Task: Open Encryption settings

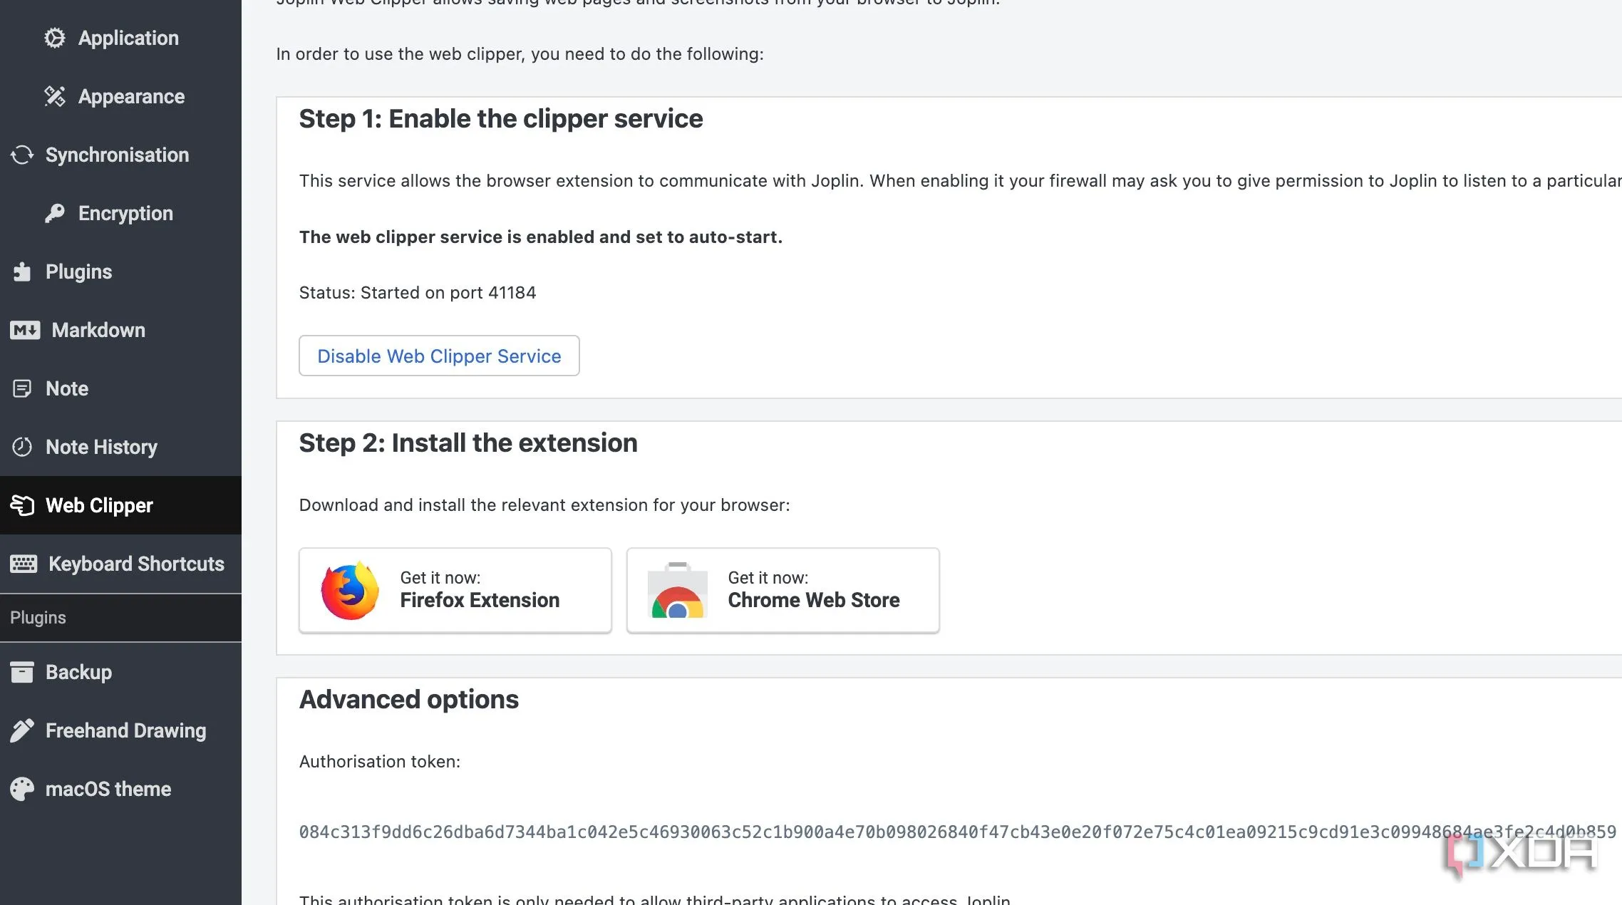Action: 120,213
